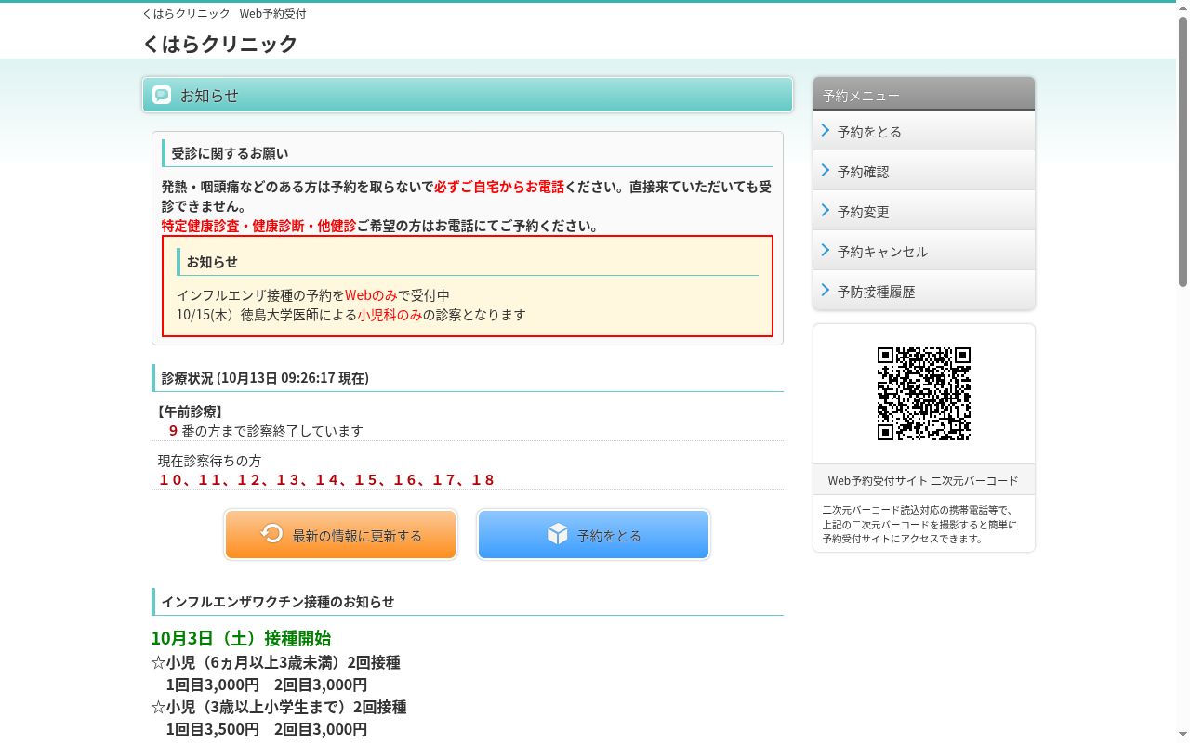The image size is (1190, 743).
Task: Select 予約キャンセル in the reservation menu
Action: click(x=924, y=251)
